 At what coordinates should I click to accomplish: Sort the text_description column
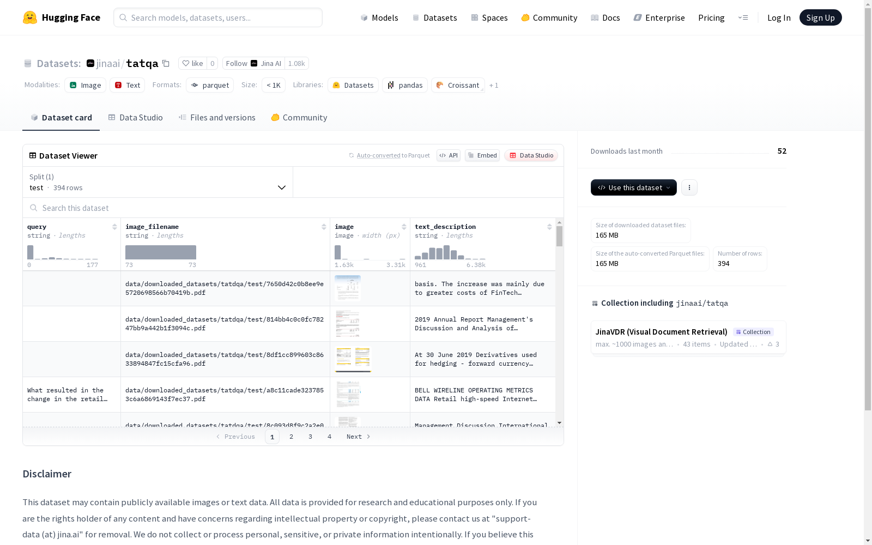[549, 227]
